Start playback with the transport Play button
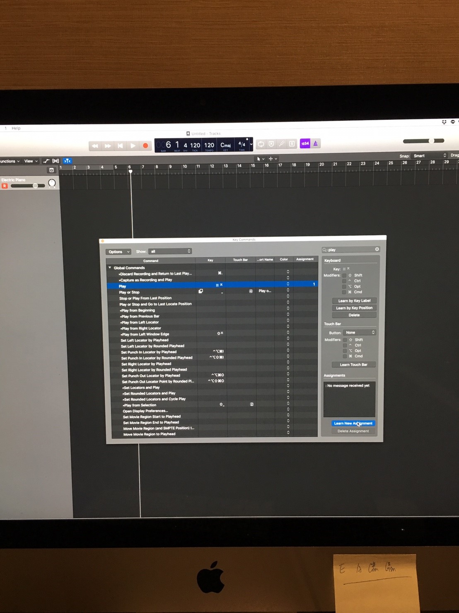 click(133, 146)
